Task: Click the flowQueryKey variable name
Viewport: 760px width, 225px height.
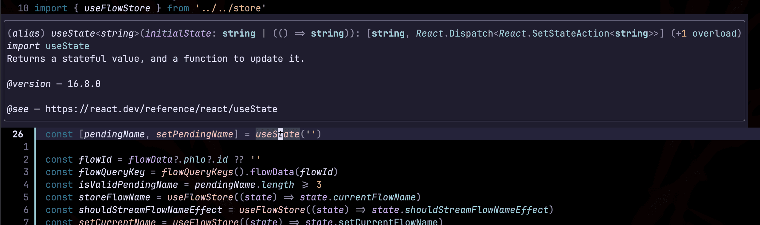Action: 112,172
